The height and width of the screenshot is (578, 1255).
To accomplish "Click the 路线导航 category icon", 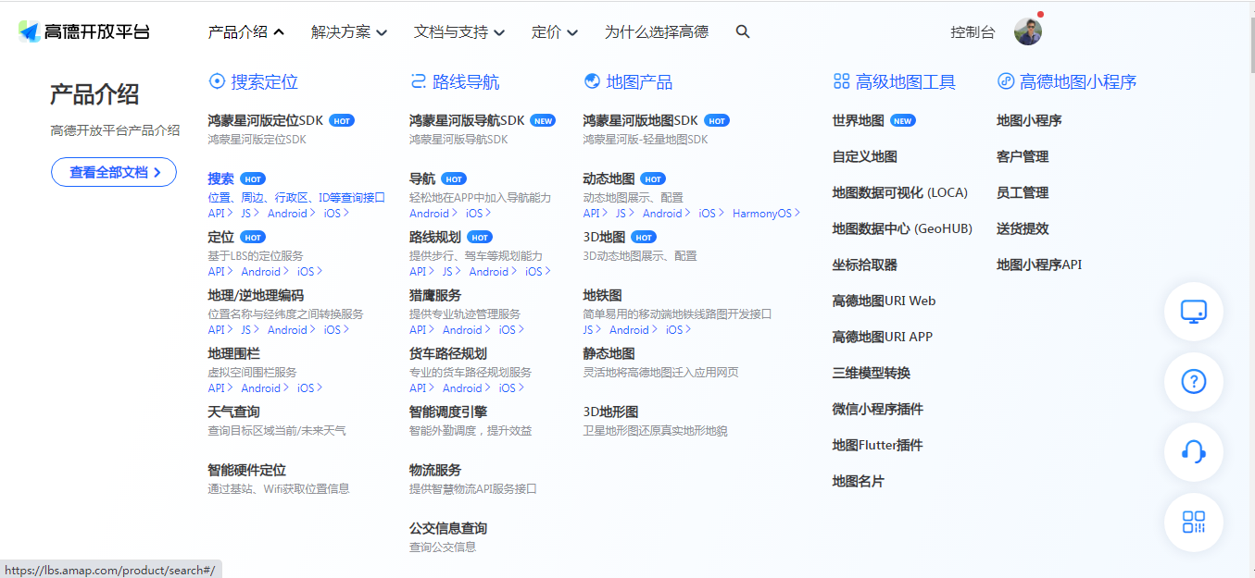I will (418, 81).
